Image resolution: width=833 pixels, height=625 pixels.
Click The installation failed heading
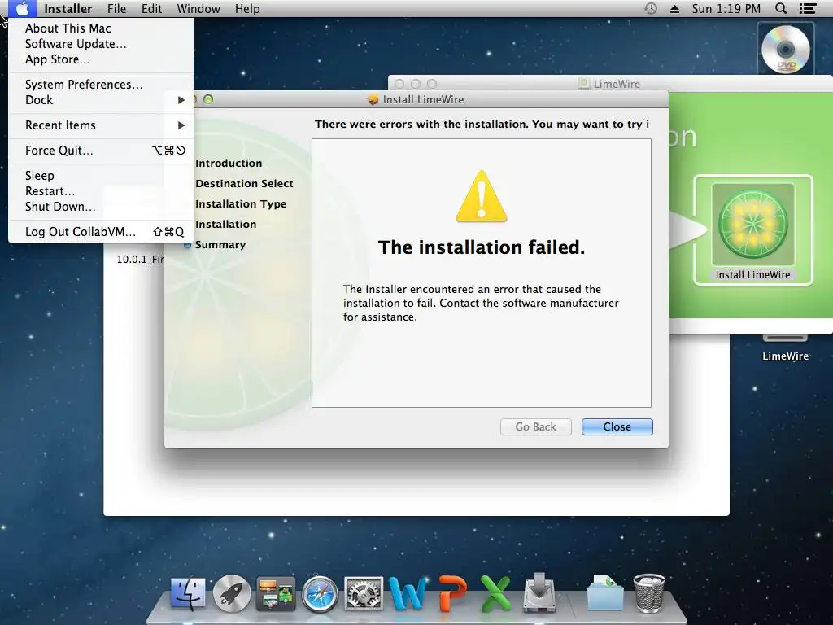[482, 247]
